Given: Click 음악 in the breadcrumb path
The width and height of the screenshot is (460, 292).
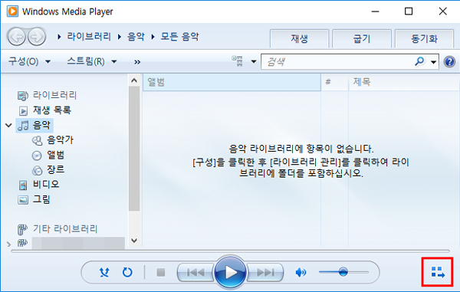Looking at the screenshot, I should click(136, 37).
